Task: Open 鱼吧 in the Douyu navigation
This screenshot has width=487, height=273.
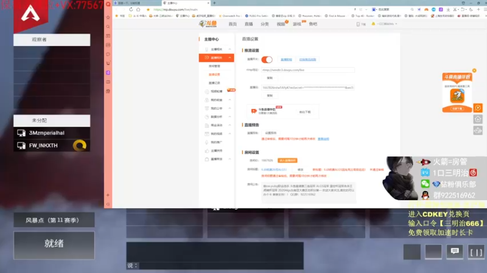Action: point(313,24)
